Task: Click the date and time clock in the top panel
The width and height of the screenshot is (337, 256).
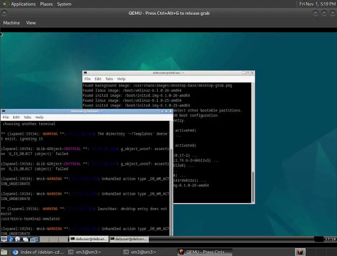Action: 317,4
